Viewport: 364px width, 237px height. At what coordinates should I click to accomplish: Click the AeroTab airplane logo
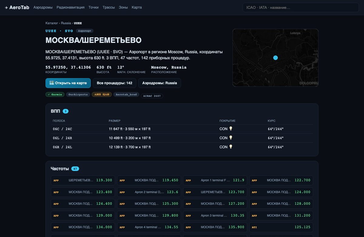pyautogui.click(x=17, y=7)
